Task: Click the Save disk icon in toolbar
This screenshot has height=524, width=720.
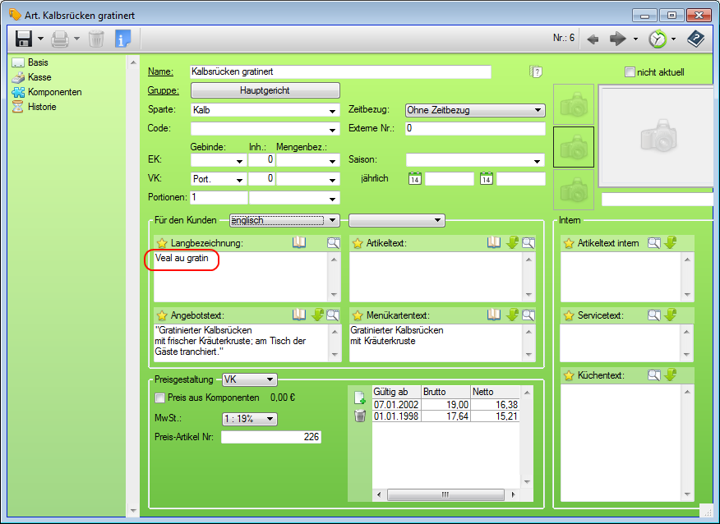Action: [23, 39]
